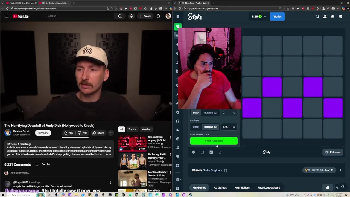Viewport: 350px width, 197px height.
Task: Toggle ghost mode hat icon
Action: 328,187
